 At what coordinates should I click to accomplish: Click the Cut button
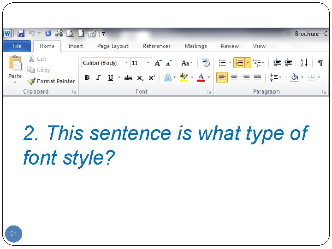37,59
